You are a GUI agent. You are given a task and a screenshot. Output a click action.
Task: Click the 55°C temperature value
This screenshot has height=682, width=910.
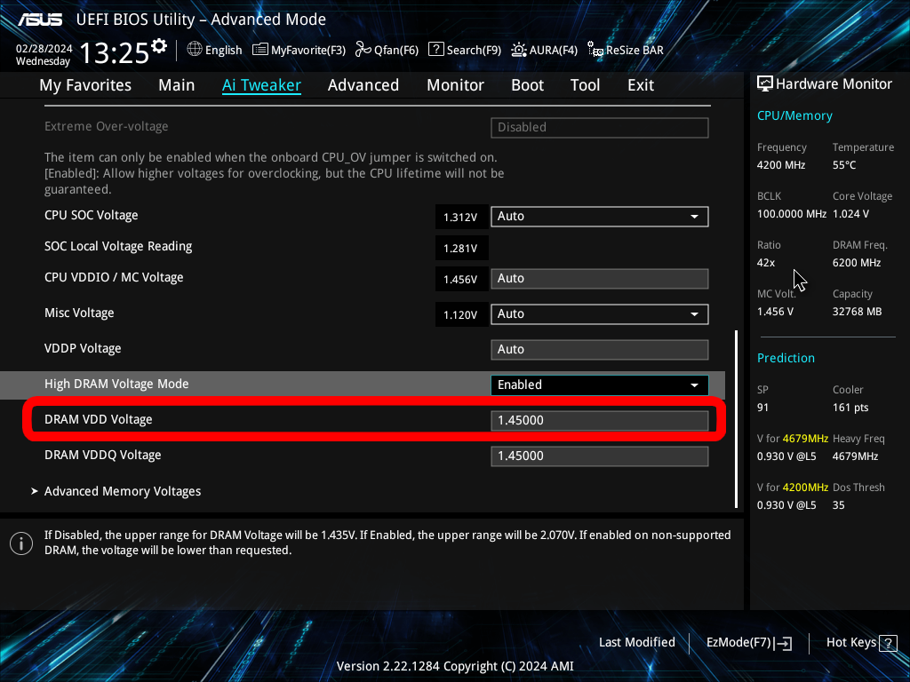(x=844, y=164)
